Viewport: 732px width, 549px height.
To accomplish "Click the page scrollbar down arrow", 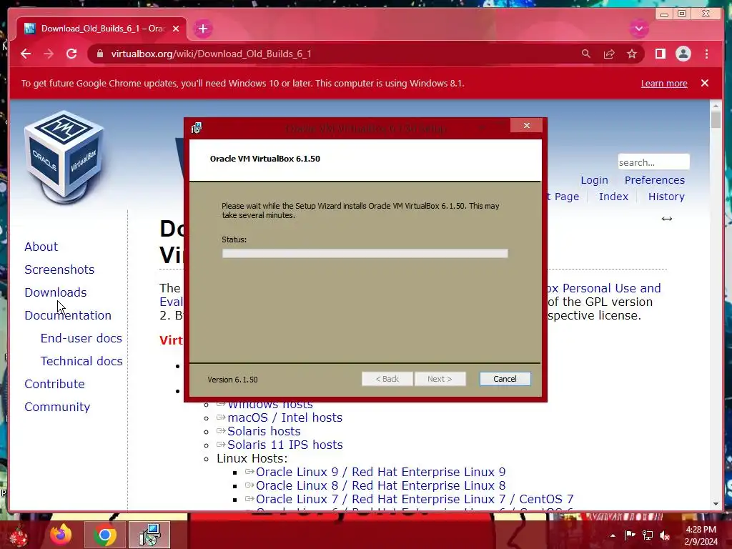I will 716,504.
